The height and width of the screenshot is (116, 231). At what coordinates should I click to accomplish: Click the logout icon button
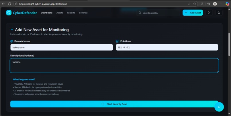tap(209, 13)
